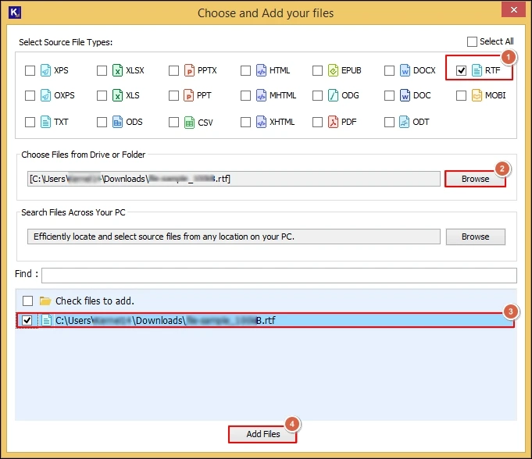
Task: Click the Find input field
Action: pyautogui.click(x=279, y=276)
